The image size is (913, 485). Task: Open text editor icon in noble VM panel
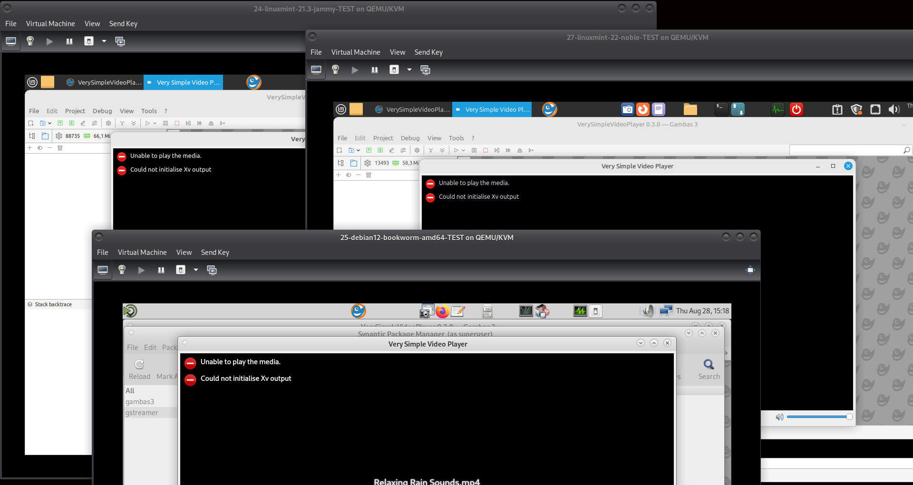pyautogui.click(x=659, y=109)
